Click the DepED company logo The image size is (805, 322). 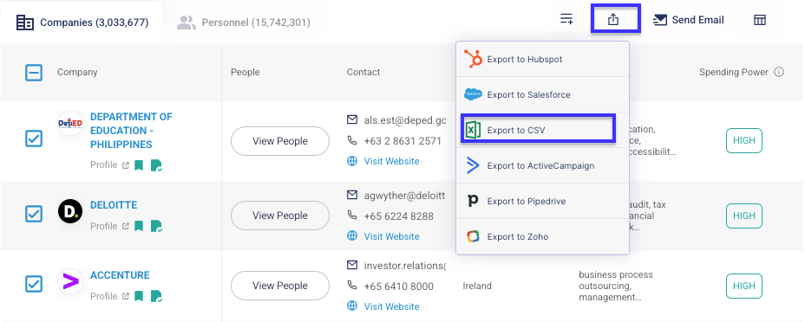pos(70,123)
